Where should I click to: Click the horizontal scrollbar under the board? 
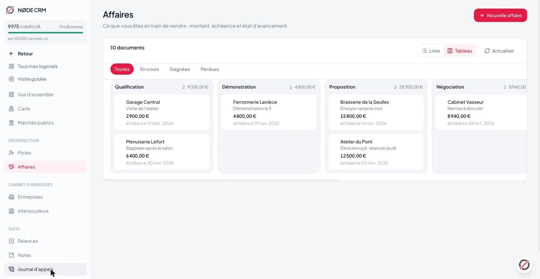(221, 180)
